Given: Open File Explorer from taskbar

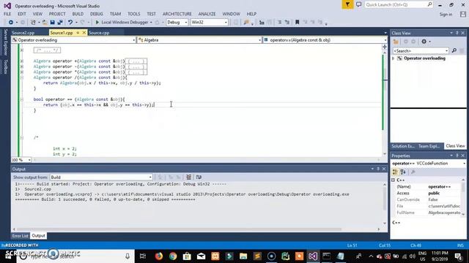Looking at the screenshot, I should pos(243,256).
